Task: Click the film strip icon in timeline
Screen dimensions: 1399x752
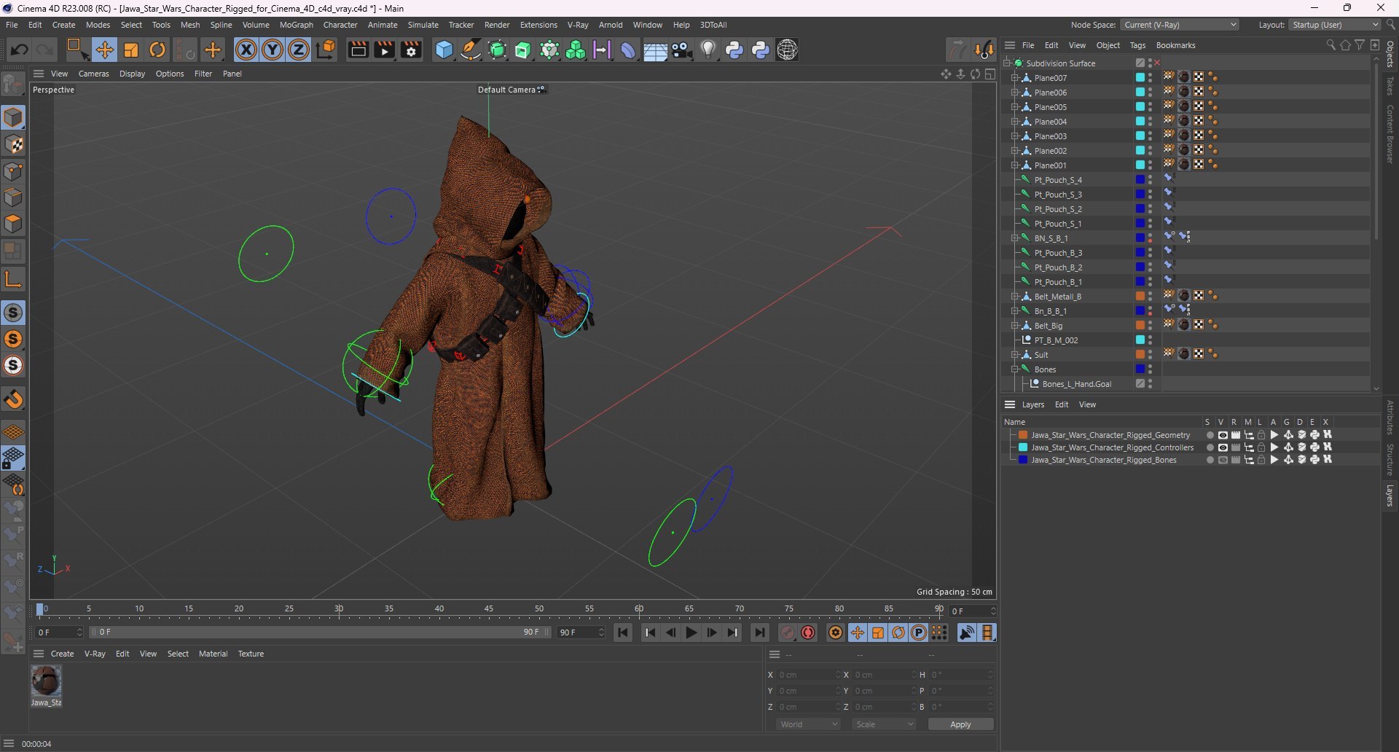Action: tap(988, 632)
